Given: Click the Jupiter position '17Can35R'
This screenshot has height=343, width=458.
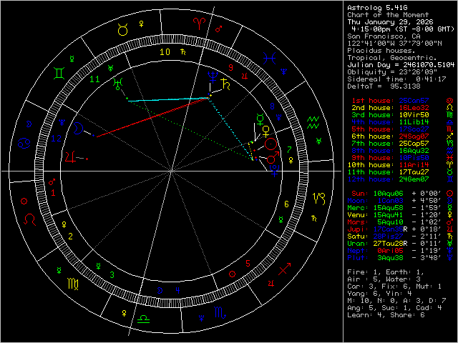Looking at the screenshot, I should coord(390,229).
